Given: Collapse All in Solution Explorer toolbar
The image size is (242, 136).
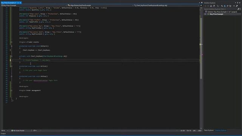Looking at the screenshot, I should [228, 6].
